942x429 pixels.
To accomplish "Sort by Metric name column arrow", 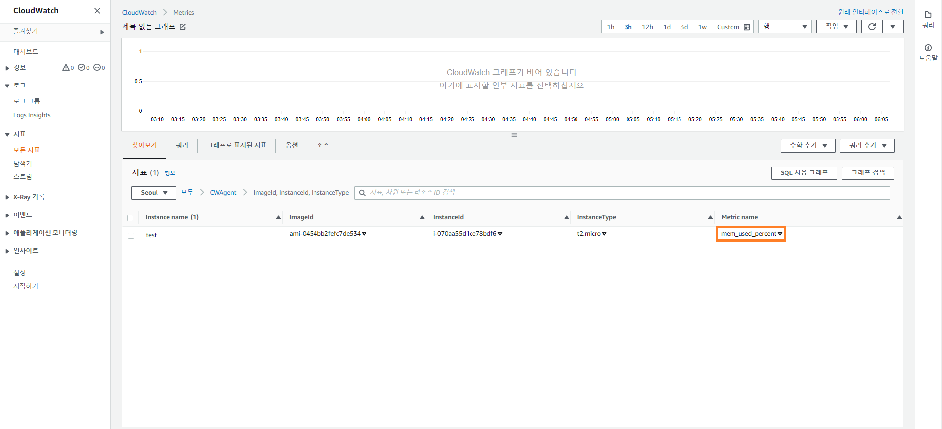I will (x=899, y=217).
